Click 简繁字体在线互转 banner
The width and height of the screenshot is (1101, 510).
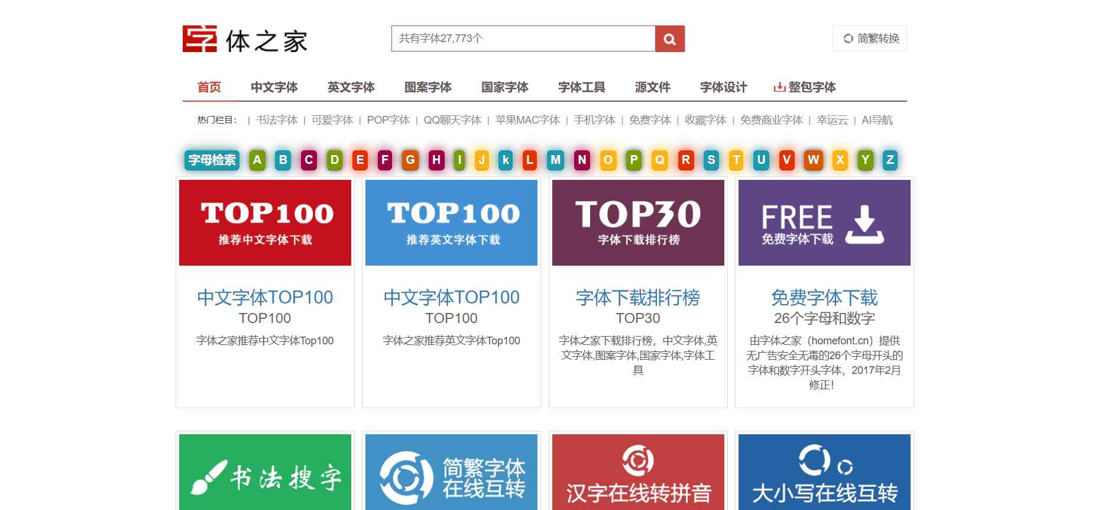(x=451, y=472)
